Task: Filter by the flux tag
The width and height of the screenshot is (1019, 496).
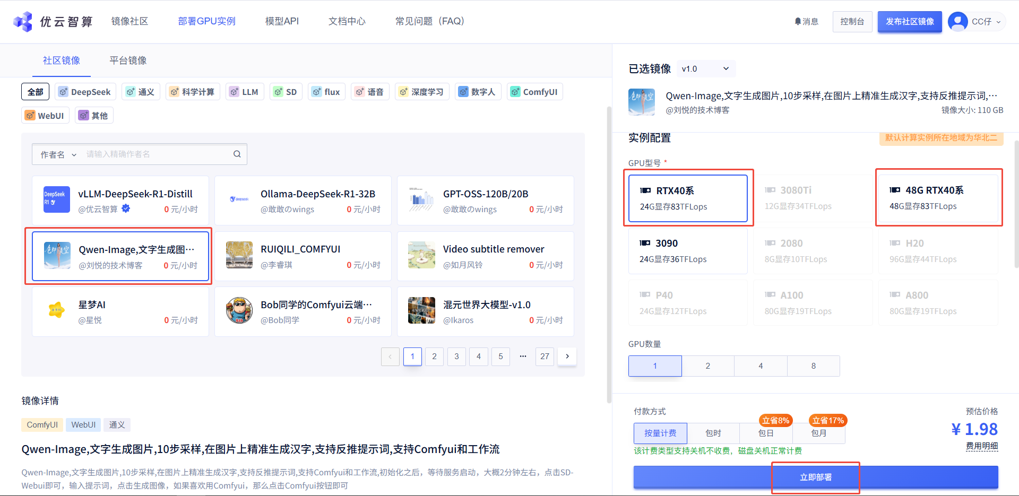Action: click(x=326, y=92)
